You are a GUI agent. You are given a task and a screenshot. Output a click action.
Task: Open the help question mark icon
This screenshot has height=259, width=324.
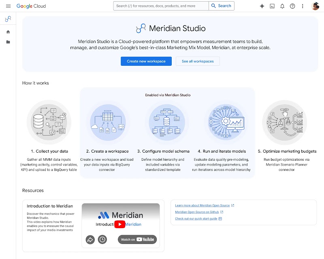[x=292, y=6]
